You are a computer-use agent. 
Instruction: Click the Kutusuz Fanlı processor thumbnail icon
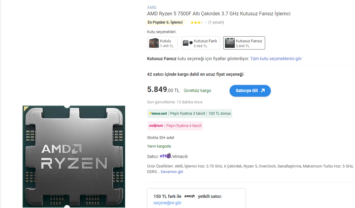click(x=188, y=43)
